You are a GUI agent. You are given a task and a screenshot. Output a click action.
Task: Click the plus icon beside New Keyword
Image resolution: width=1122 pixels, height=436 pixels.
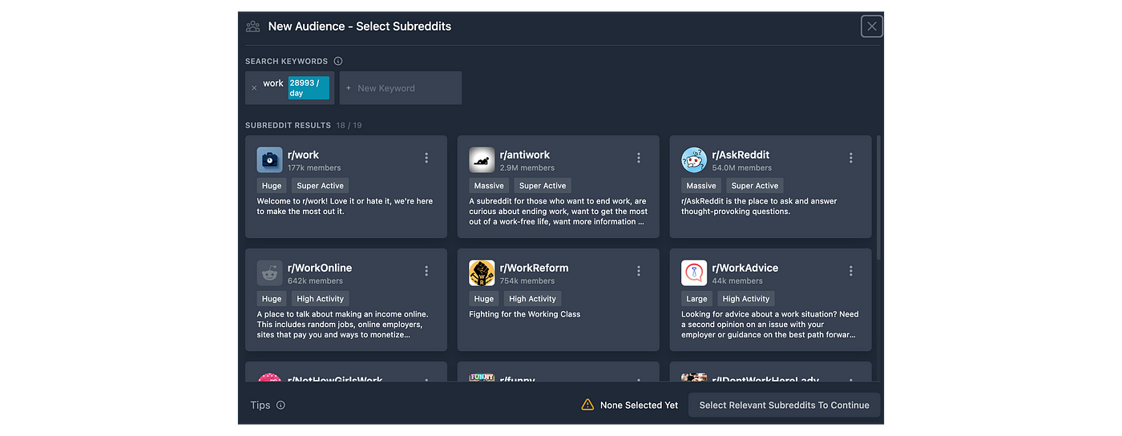[x=349, y=88]
